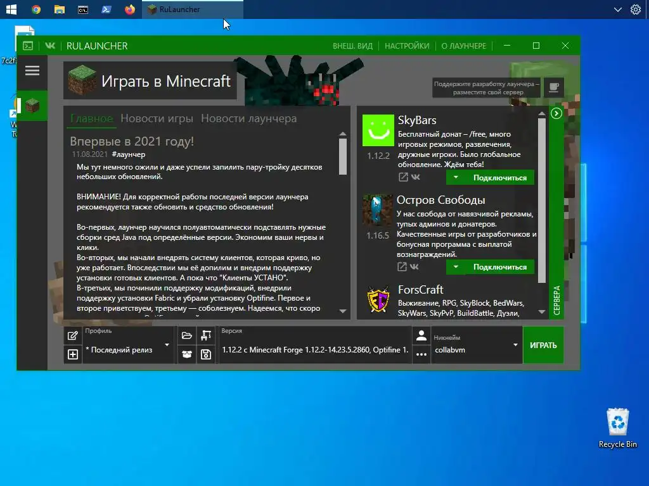Open the console icon in RuLauncher title bar
Image resolution: width=649 pixels, height=486 pixels.
tap(28, 46)
